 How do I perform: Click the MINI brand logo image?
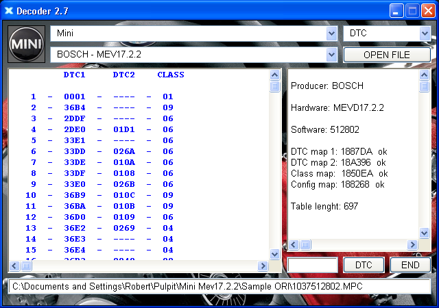tap(26, 44)
